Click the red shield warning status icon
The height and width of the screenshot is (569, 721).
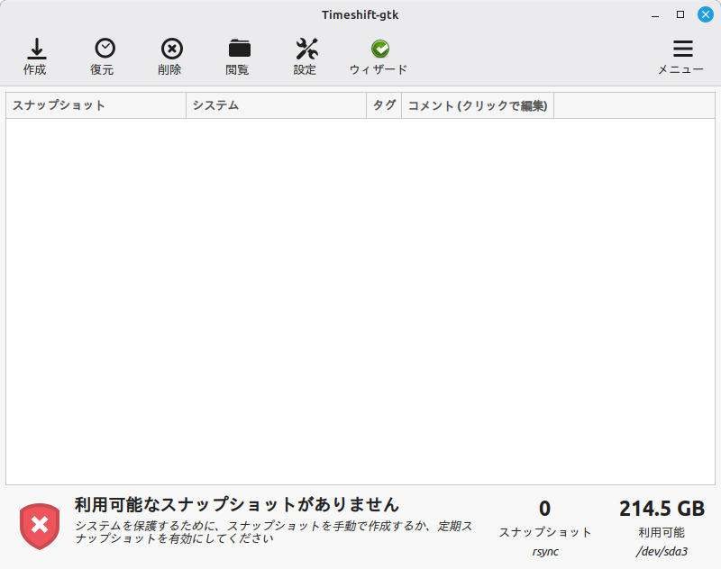[x=40, y=526]
